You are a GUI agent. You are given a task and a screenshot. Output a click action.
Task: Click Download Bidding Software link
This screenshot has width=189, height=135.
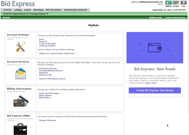coord(51,70)
